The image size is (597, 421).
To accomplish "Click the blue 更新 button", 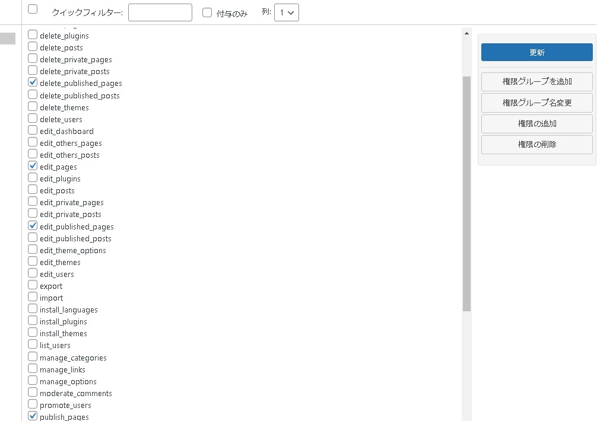I will [536, 52].
